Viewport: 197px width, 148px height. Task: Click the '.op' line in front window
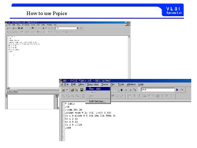point(67,107)
